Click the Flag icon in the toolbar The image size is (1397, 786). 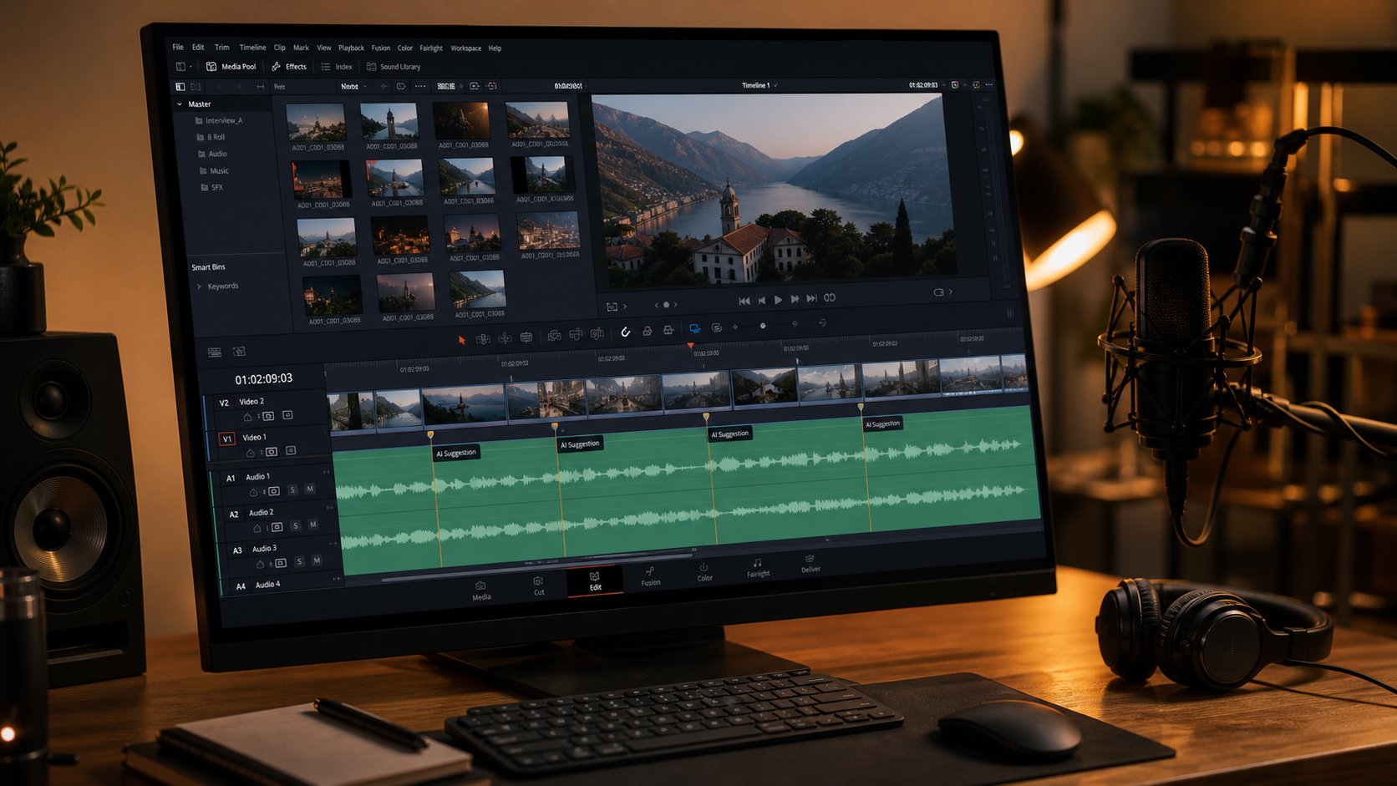pyautogui.click(x=695, y=329)
